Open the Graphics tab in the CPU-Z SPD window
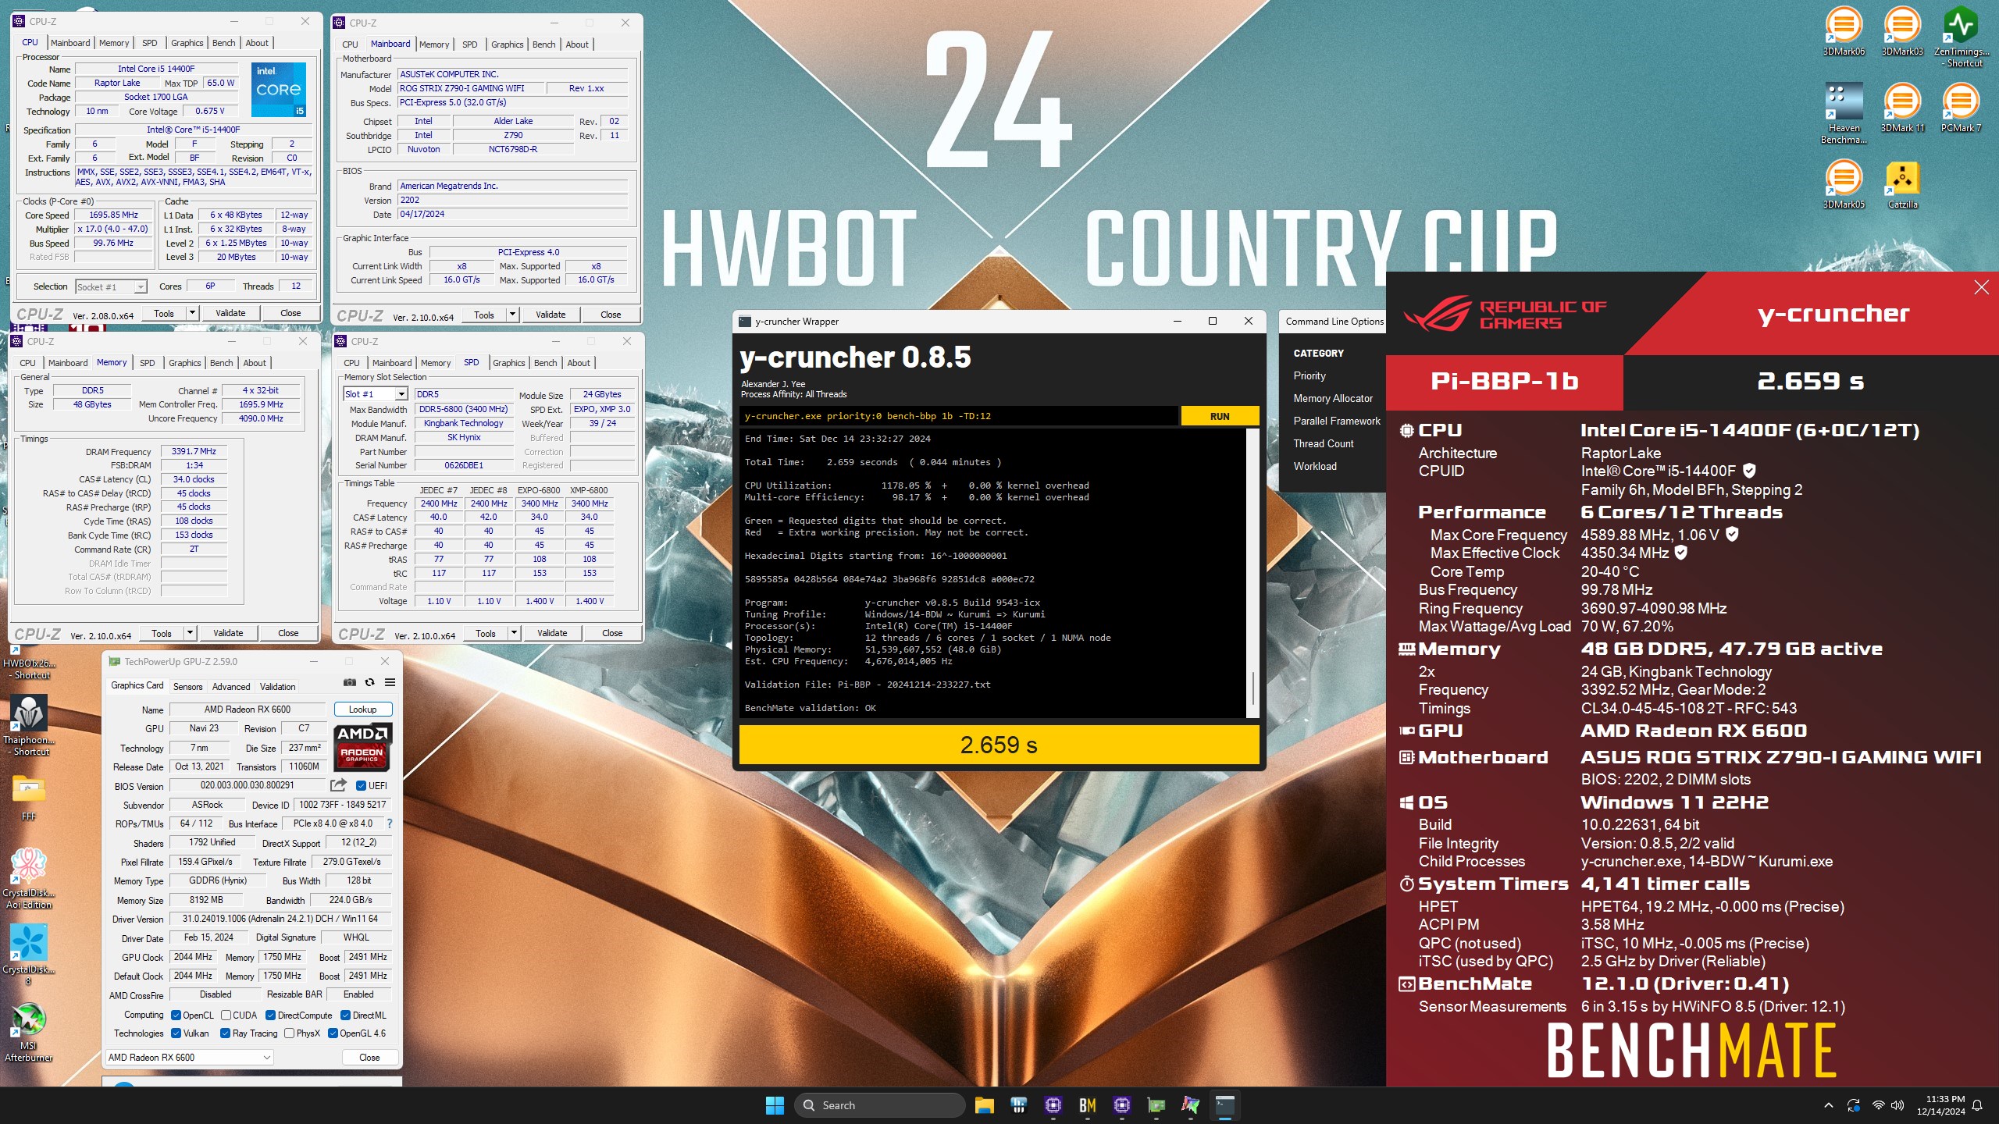This screenshot has height=1124, width=1999. click(509, 363)
